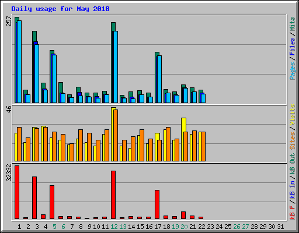299x233 pixels.
Task: Click day 29 on the x-axis
Action: 263,227
